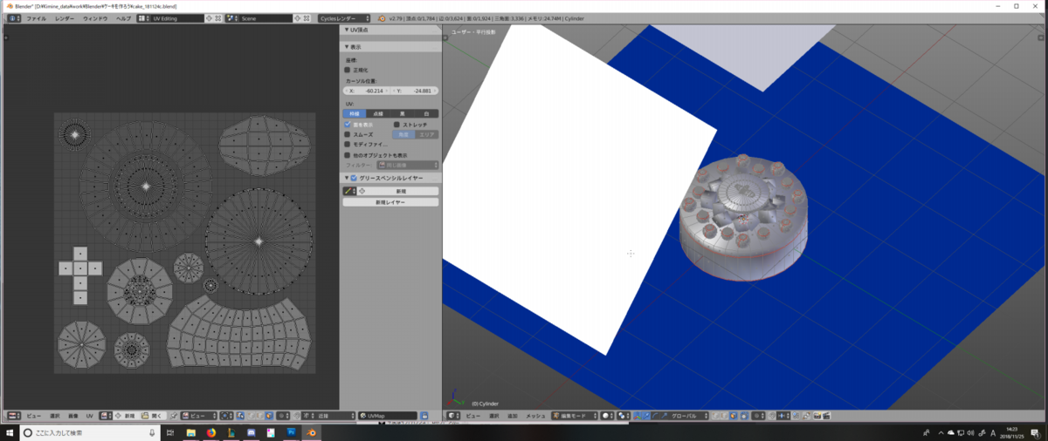Open Firefox from the Windows taskbar

coord(210,432)
